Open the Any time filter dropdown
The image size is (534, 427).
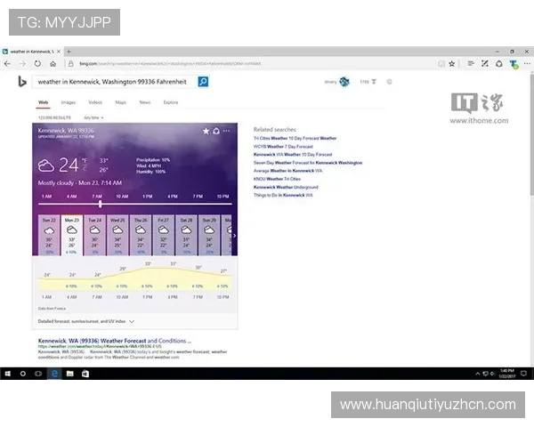click(93, 117)
